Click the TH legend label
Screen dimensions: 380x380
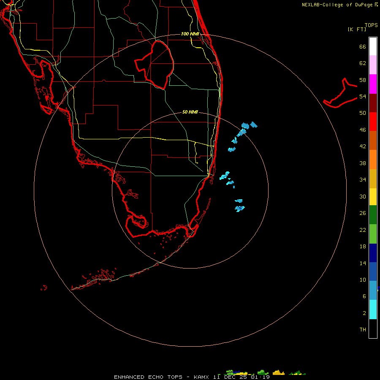click(x=363, y=330)
